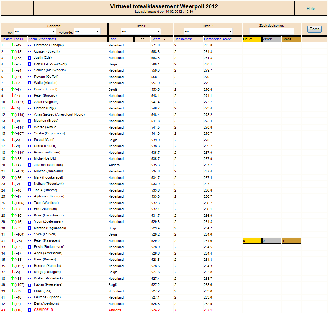Click the score value 571.6

156,45
